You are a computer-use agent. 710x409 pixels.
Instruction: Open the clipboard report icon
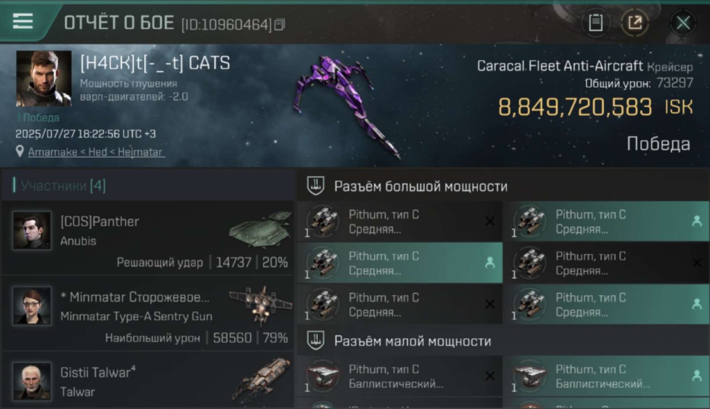[595, 23]
